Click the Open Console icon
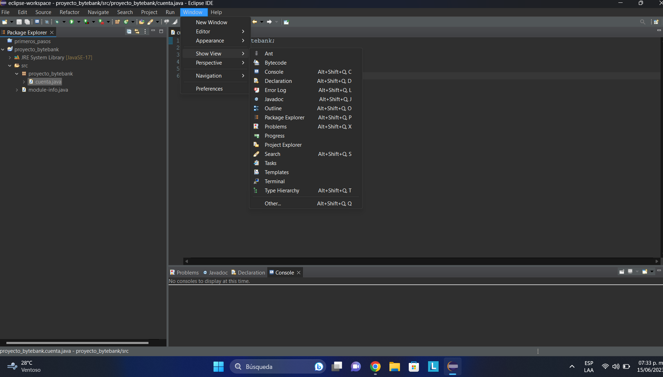Viewport: 663px width, 377px height. [645, 271]
